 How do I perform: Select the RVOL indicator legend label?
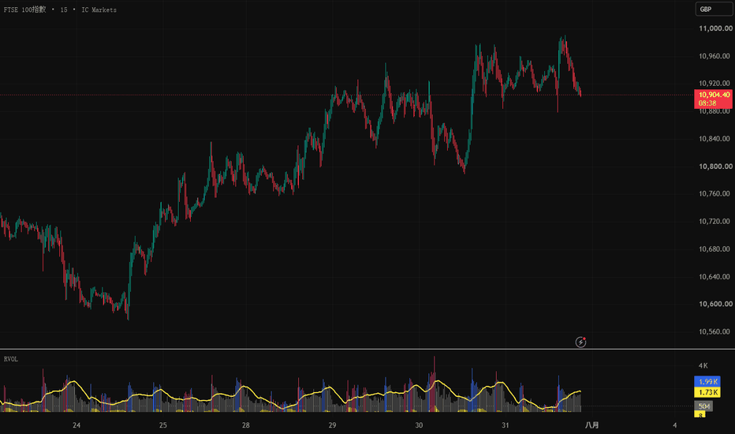tap(11, 359)
